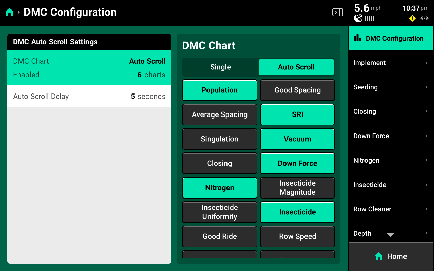Expand the Closing sidebar menu arrow
This screenshot has width=434, height=271.
coord(426,111)
